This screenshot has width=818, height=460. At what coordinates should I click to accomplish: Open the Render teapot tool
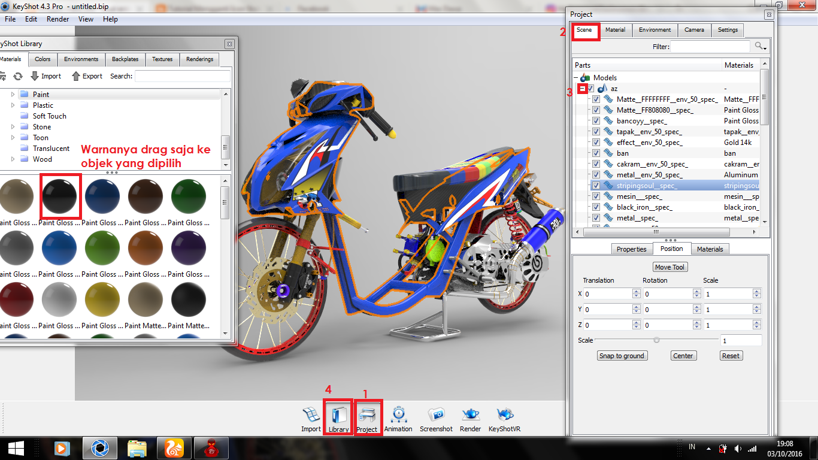click(471, 419)
